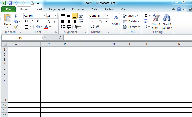Screen dimensions: 192x117
Task: Apply the red font color swatch
Action: pyautogui.click(x=46, y=27)
